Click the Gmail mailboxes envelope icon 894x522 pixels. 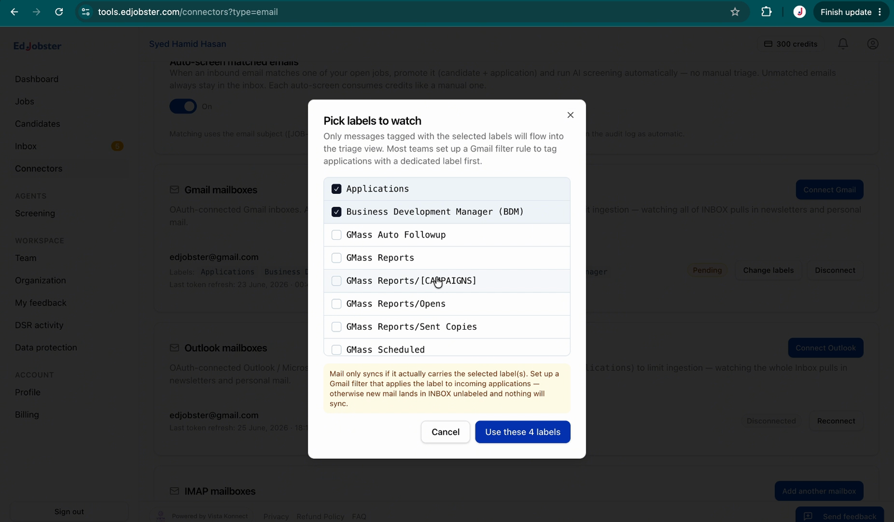[x=174, y=190]
